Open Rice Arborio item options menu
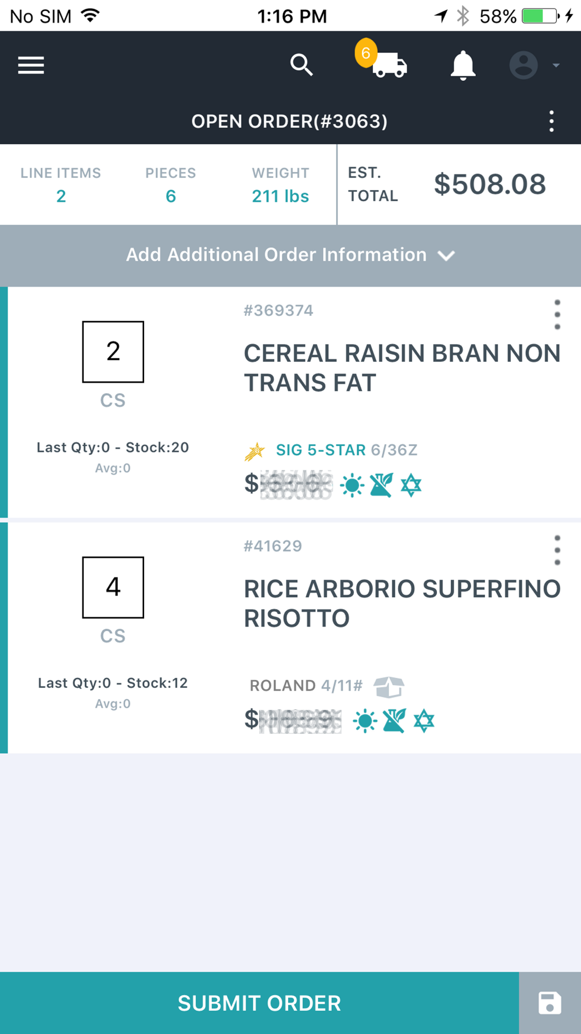The image size is (581, 1034). coord(557,550)
